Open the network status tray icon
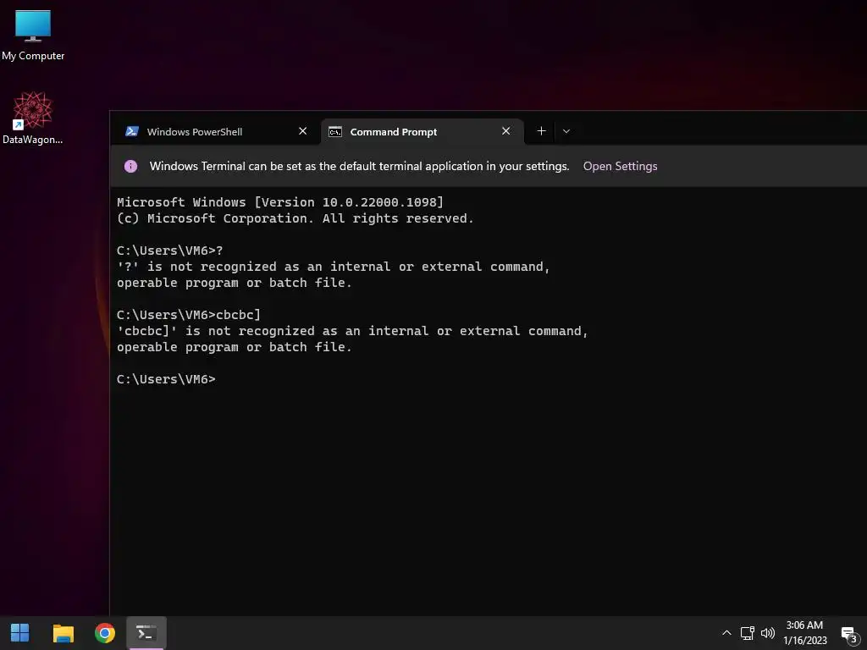Image resolution: width=867 pixels, height=650 pixels. [x=747, y=633]
